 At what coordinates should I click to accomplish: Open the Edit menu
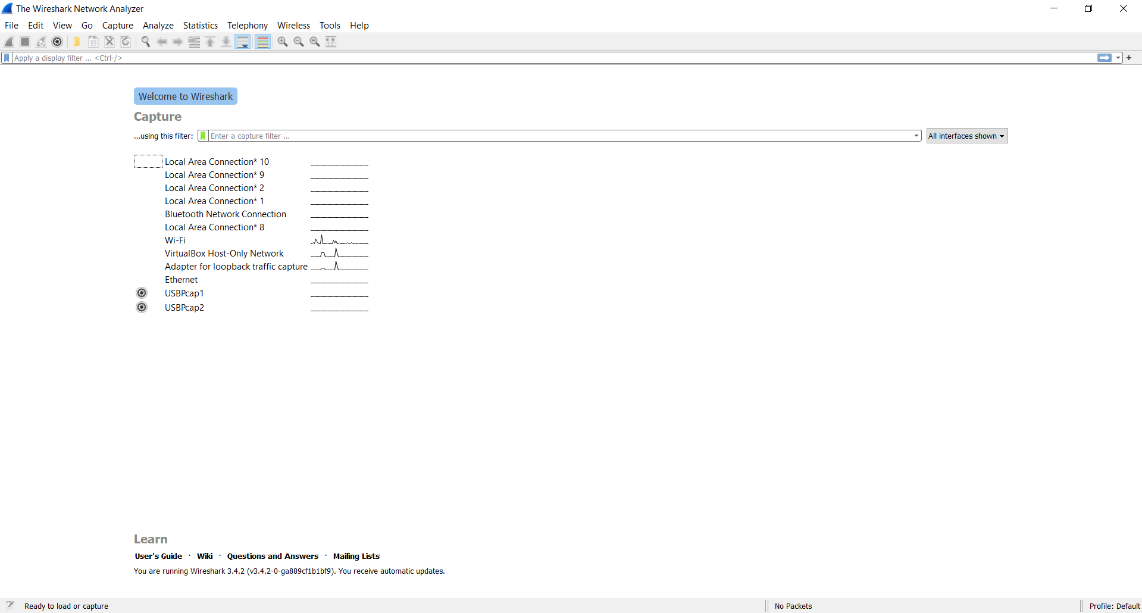pos(36,25)
